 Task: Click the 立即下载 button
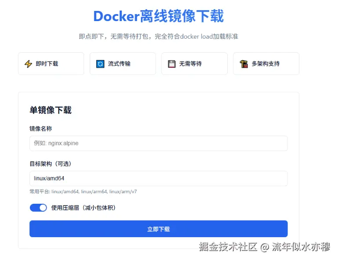(158, 229)
